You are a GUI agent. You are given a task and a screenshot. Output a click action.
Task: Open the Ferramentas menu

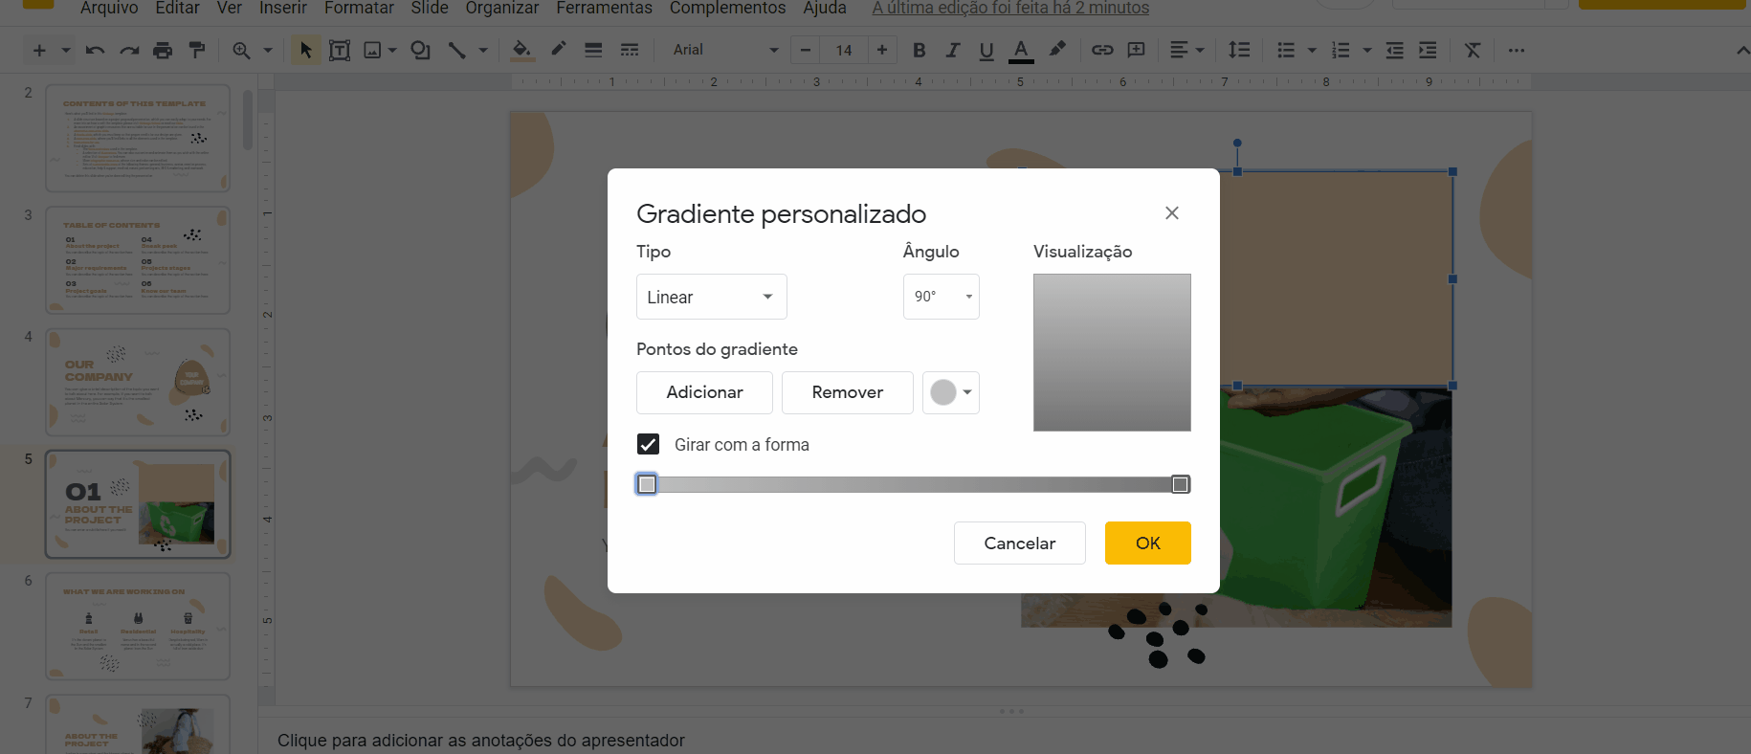point(605,9)
